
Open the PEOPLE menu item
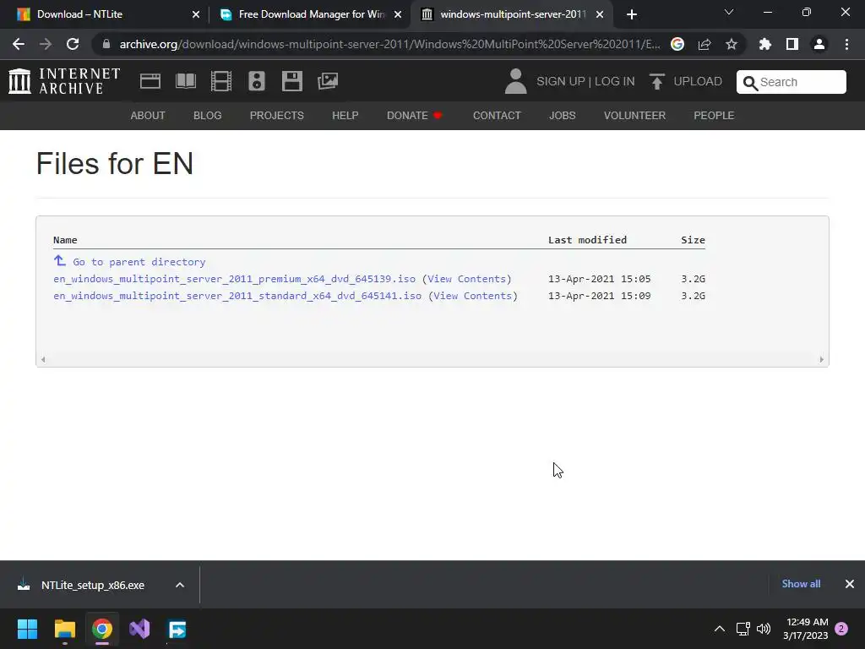coord(714,115)
